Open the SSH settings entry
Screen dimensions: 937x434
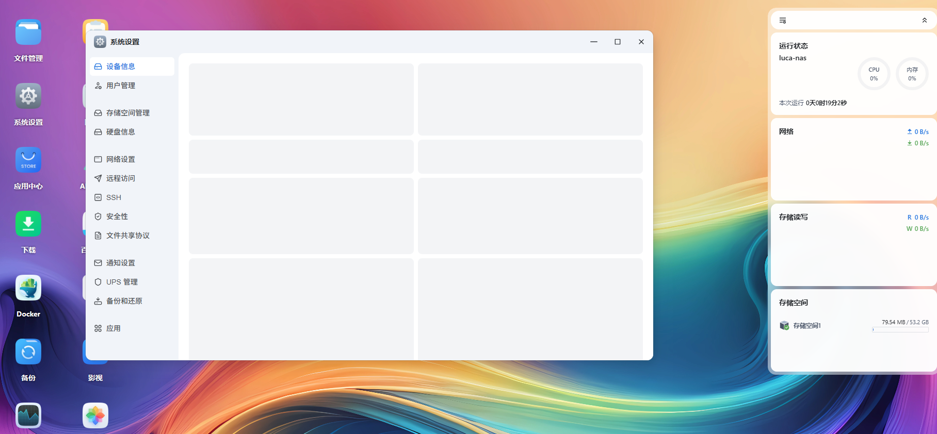point(132,197)
